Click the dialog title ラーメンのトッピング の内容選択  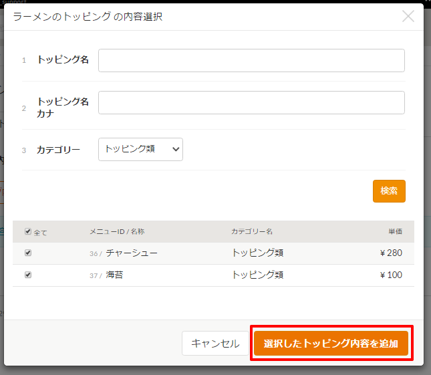pos(88,17)
